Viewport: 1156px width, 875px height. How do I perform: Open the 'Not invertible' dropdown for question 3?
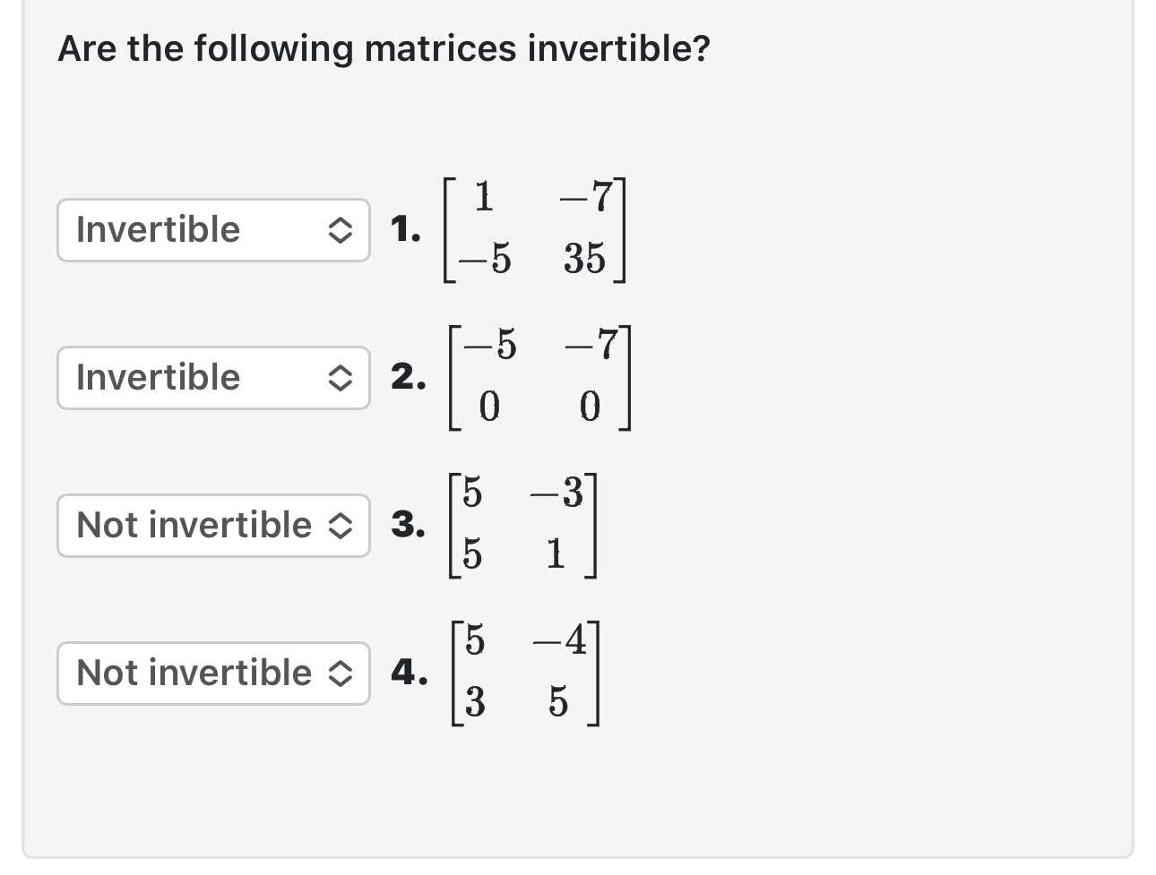click(213, 526)
